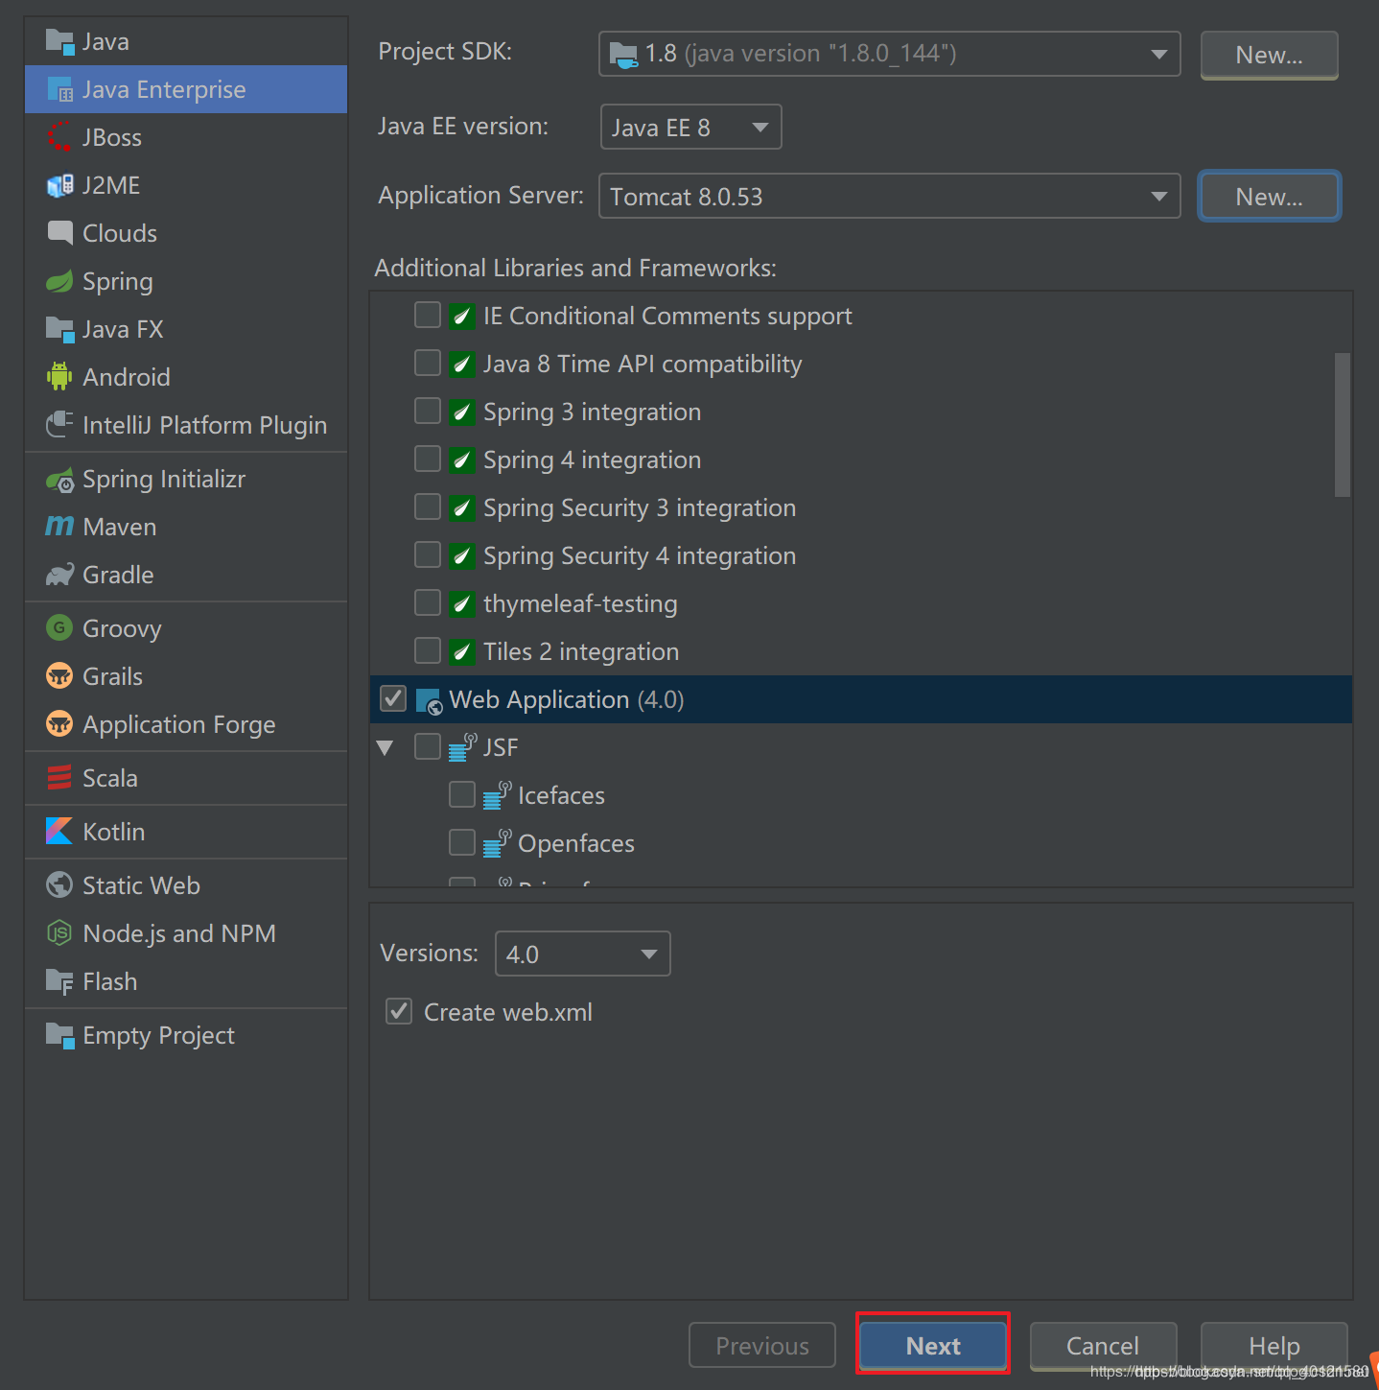Viewport: 1379px width, 1390px height.
Task: Click the IntelliJ Platform Plugin icon
Action: point(59,425)
